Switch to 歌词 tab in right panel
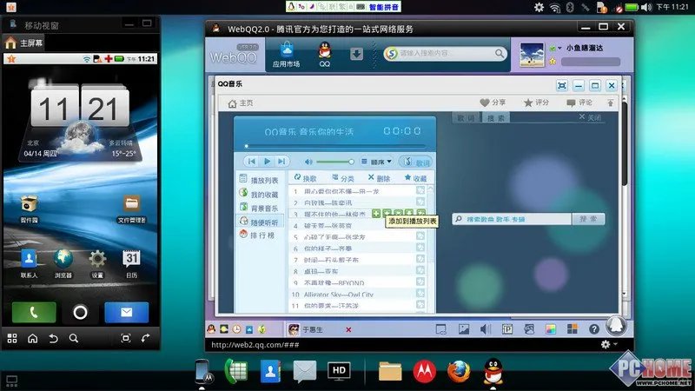Screen dimensions: 695x391 coord(466,118)
